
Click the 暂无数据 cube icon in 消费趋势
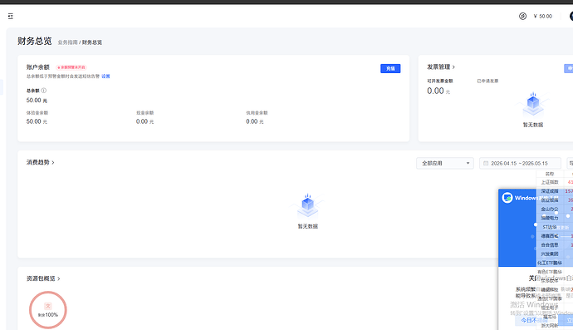(x=308, y=206)
